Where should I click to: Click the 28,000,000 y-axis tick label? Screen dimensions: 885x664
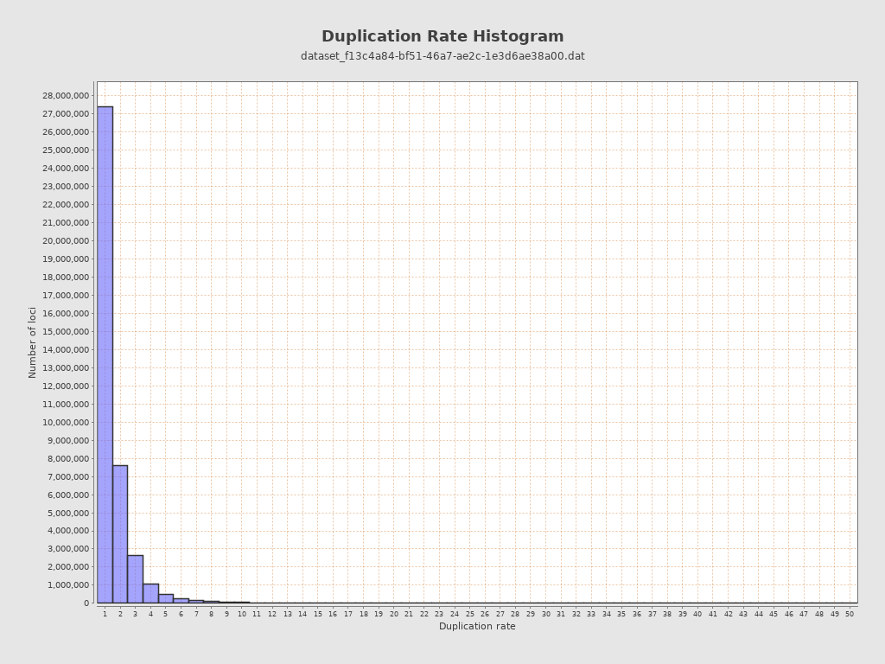pyautogui.click(x=66, y=96)
